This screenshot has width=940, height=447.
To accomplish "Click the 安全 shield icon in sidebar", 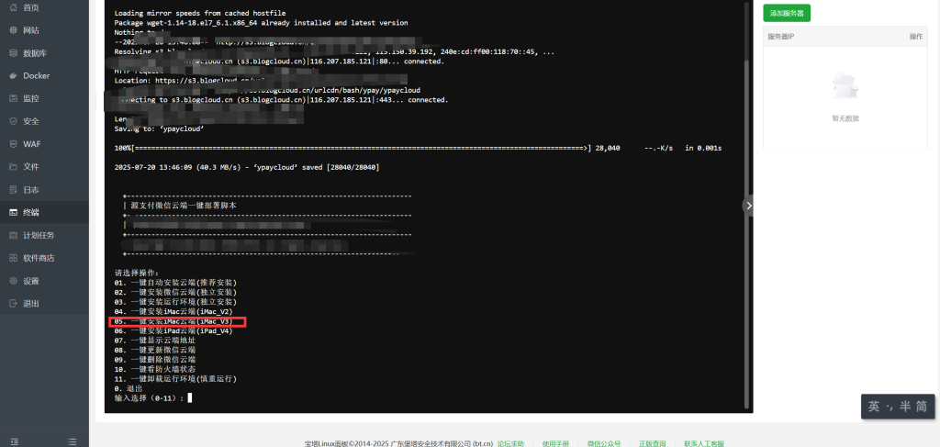I will pyautogui.click(x=13, y=122).
